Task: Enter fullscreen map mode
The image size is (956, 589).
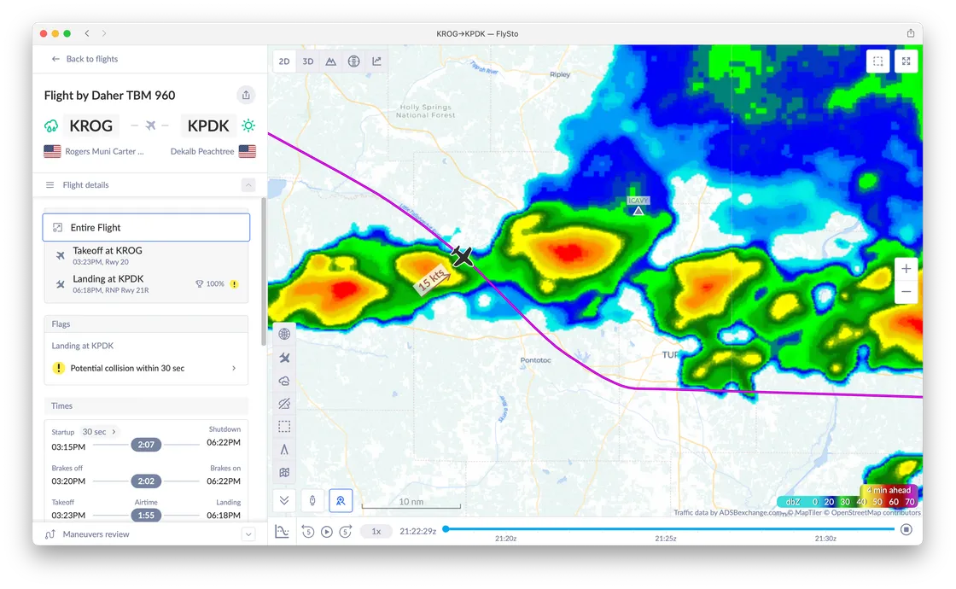Action: 906,61
